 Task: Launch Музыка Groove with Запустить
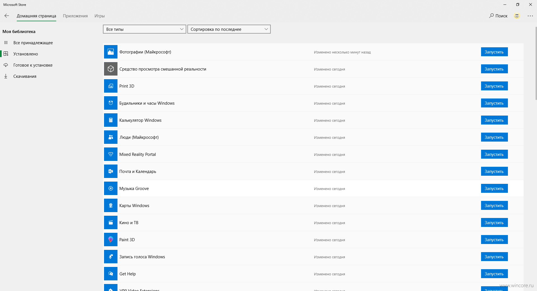point(494,188)
